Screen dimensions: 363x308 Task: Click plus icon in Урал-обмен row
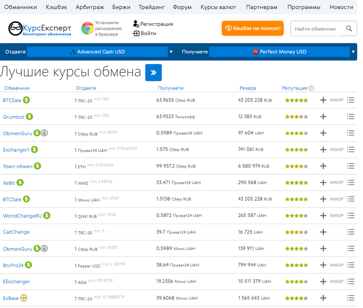[x=323, y=166]
